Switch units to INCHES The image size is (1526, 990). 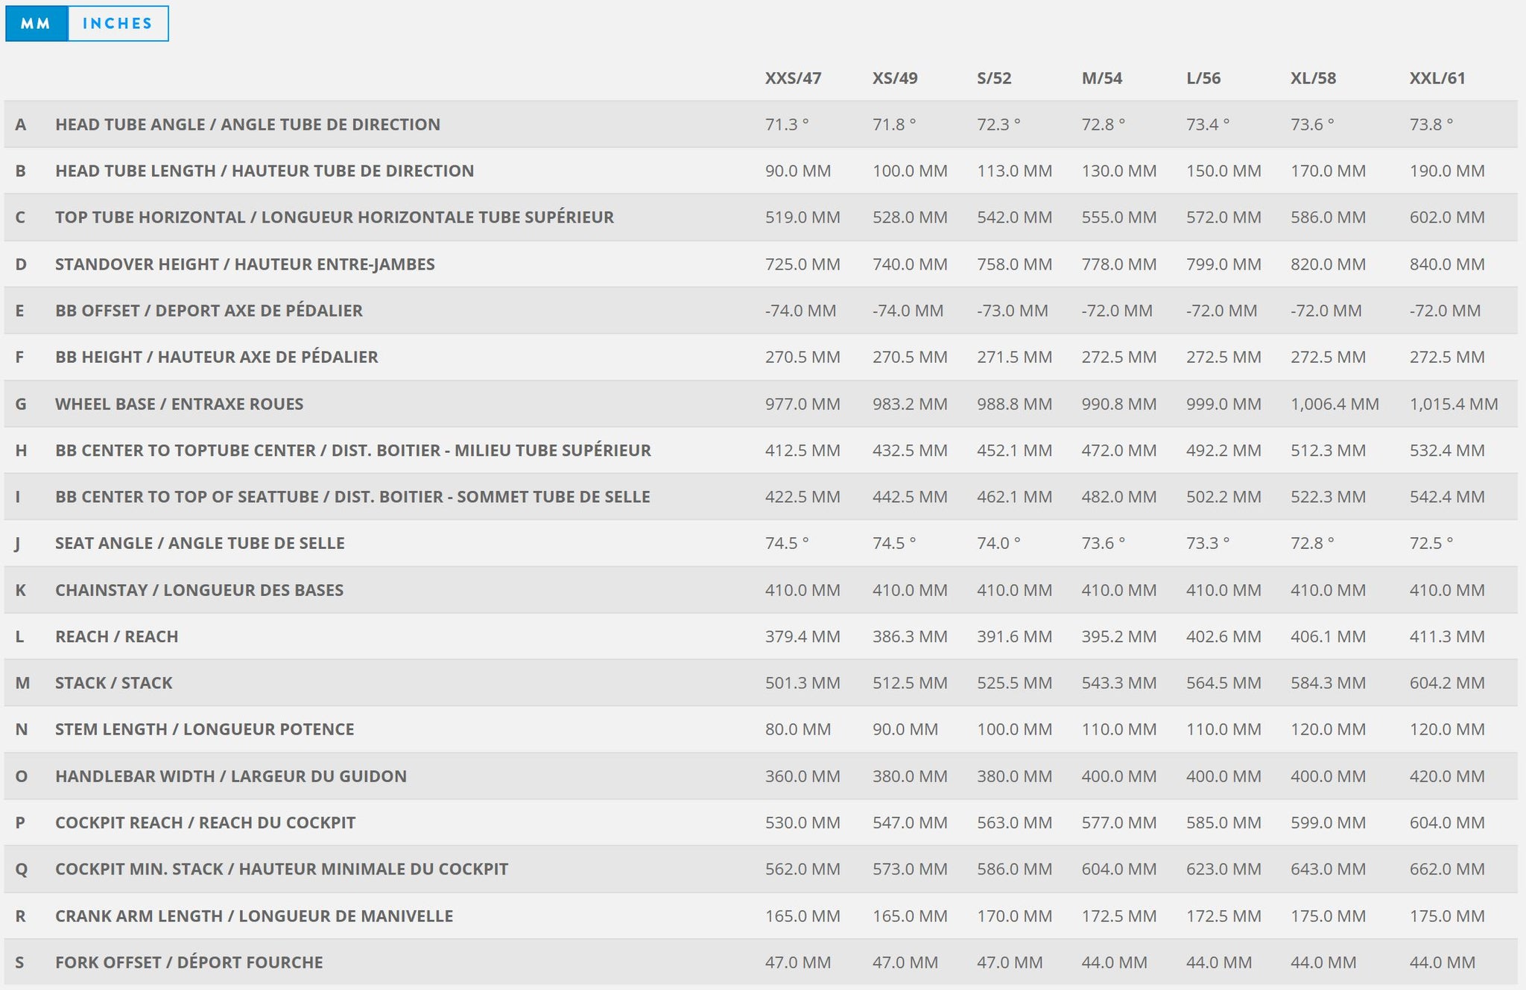[x=118, y=23]
